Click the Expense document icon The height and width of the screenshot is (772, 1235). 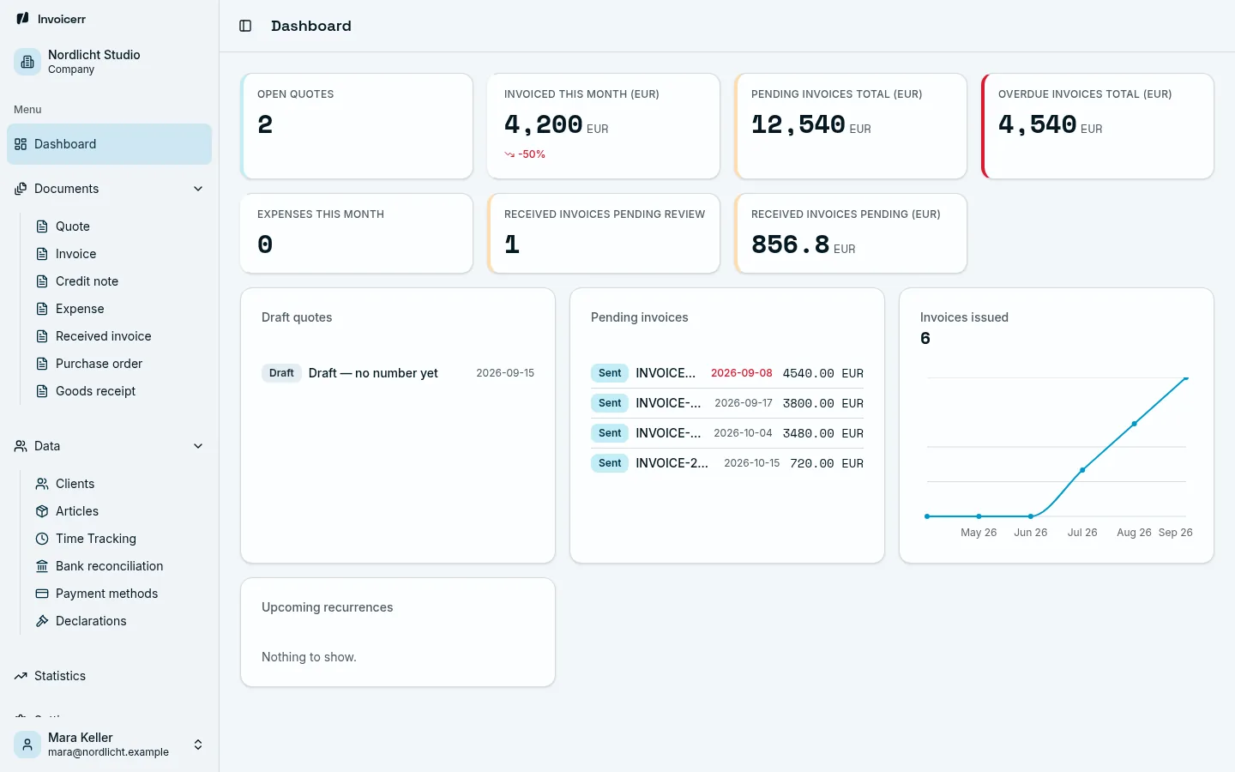pos(42,309)
